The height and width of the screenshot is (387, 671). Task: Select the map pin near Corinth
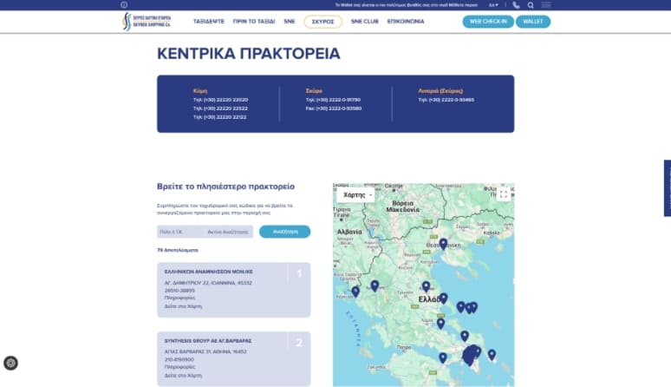click(443, 357)
